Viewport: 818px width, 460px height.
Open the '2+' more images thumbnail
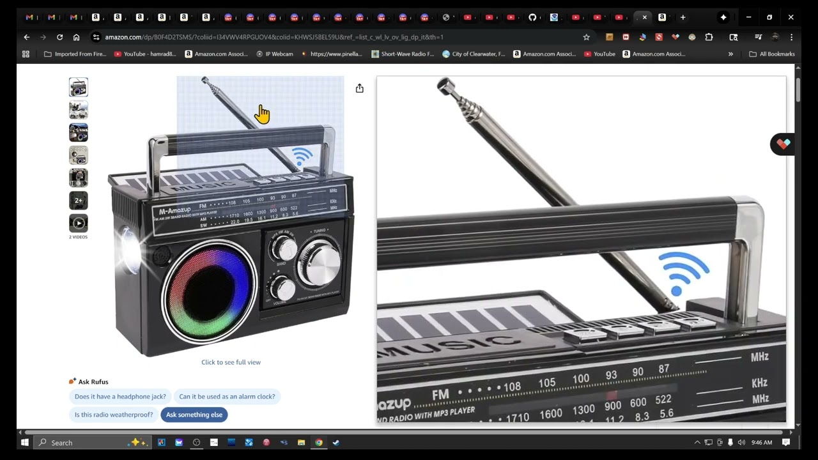coord(79,201)
